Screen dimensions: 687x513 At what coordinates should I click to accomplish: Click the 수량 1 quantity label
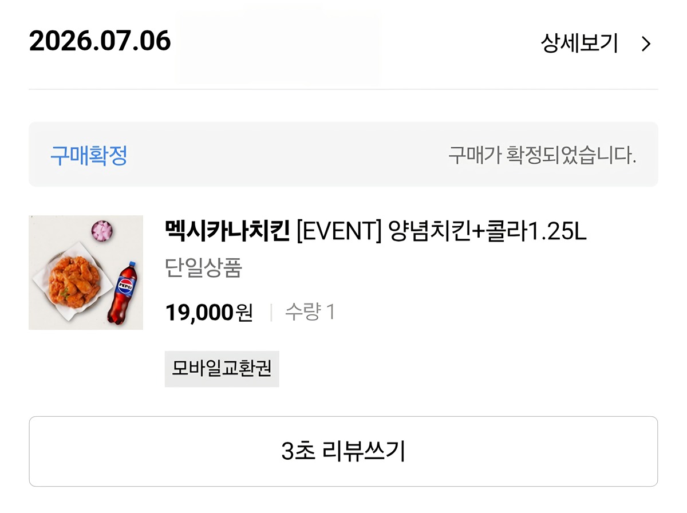[310, 313]
